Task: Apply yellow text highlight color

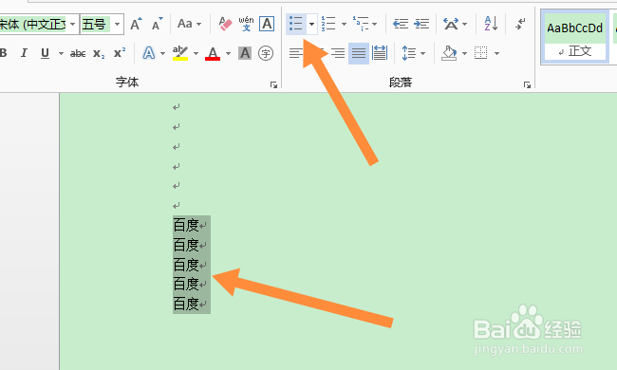Action: [180, 53]
